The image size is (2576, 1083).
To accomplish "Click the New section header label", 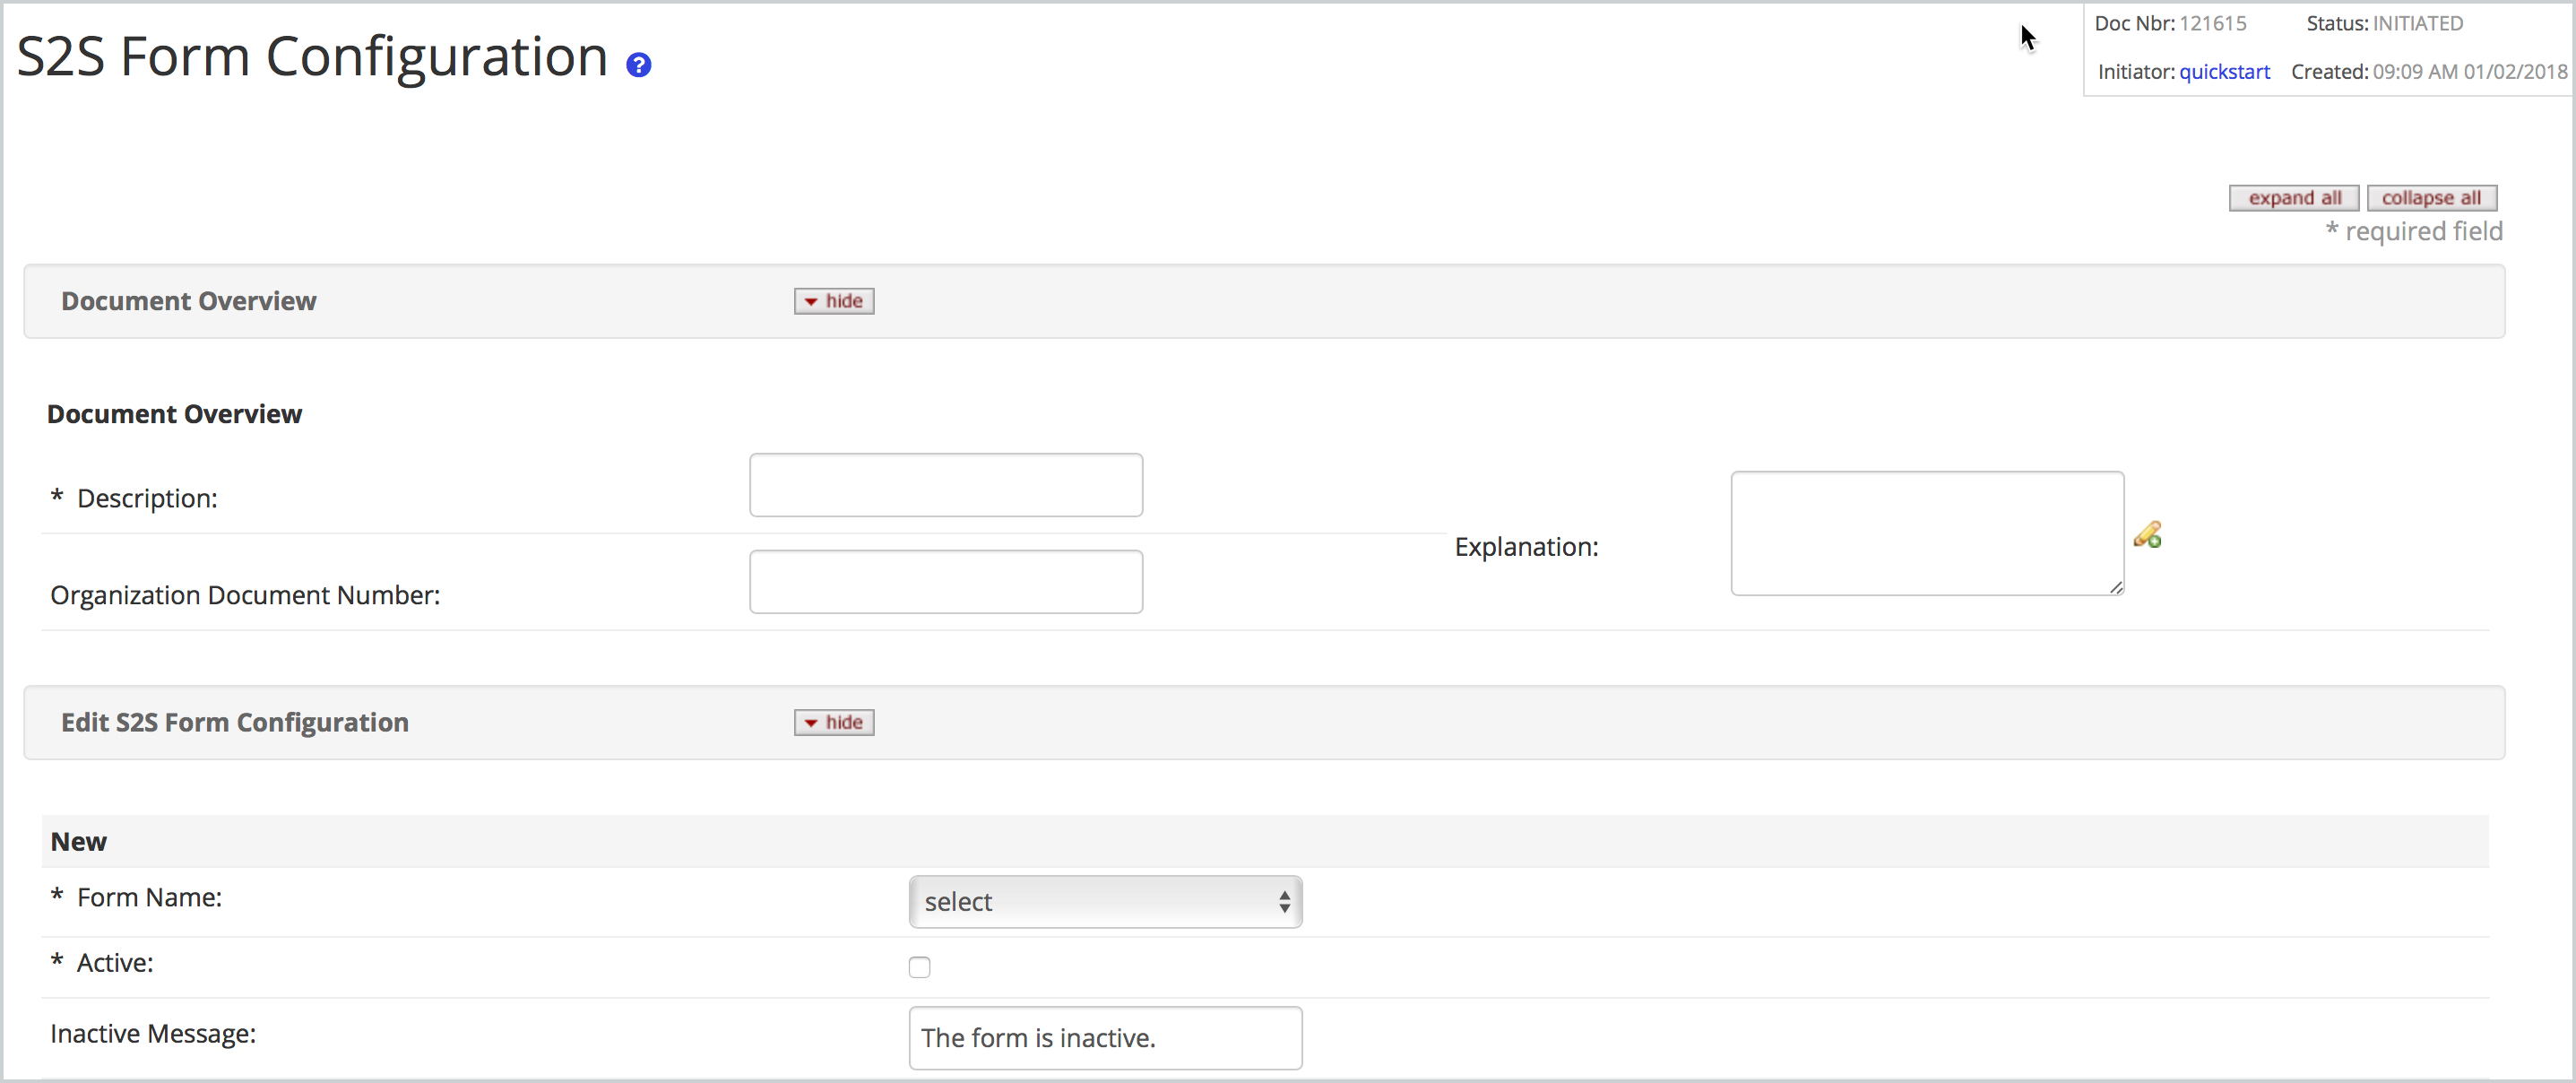I will [79, 841].
